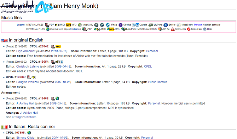Play the MP3 file for CPDL #29842
Image resolution: width=237 pixels, height=139 pixels.
58,46
